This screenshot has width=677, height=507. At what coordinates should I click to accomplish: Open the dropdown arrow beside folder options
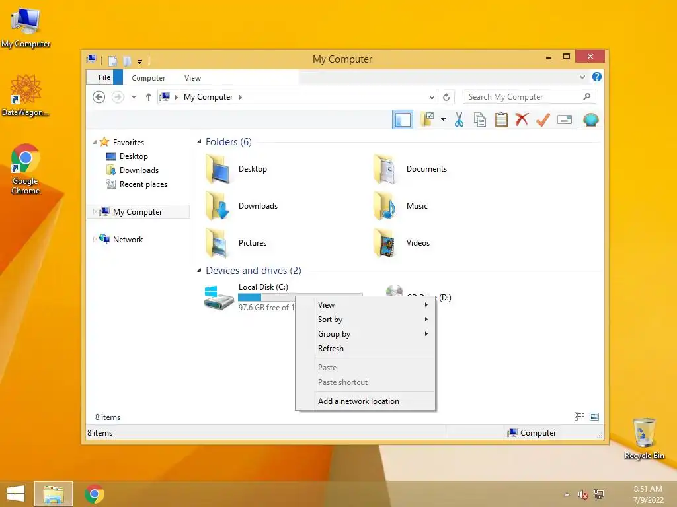coord(443,119)
